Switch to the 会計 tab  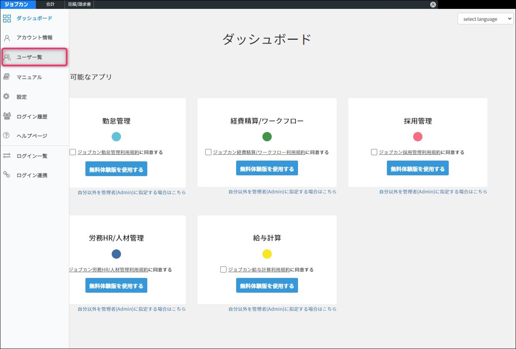(50, 4)
